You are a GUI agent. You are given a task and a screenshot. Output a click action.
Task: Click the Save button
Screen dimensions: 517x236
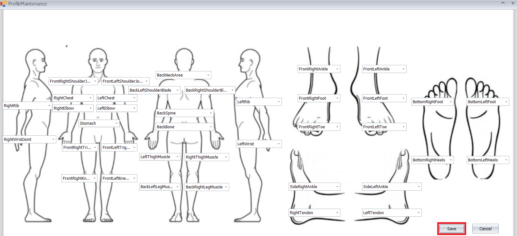point(451,229)
